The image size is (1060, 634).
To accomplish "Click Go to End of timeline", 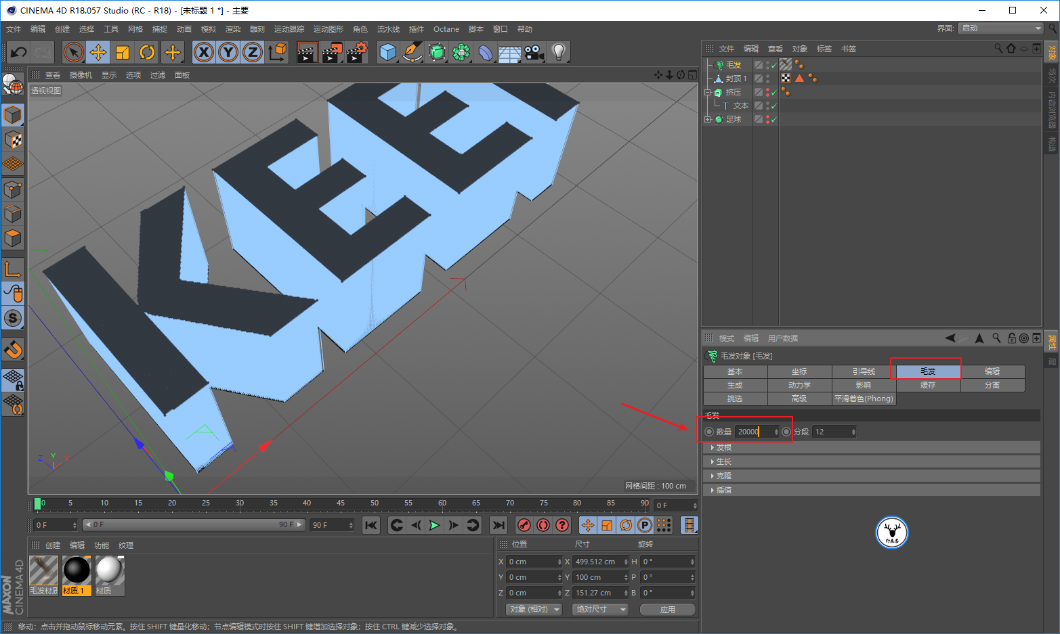I will (499, 525).
